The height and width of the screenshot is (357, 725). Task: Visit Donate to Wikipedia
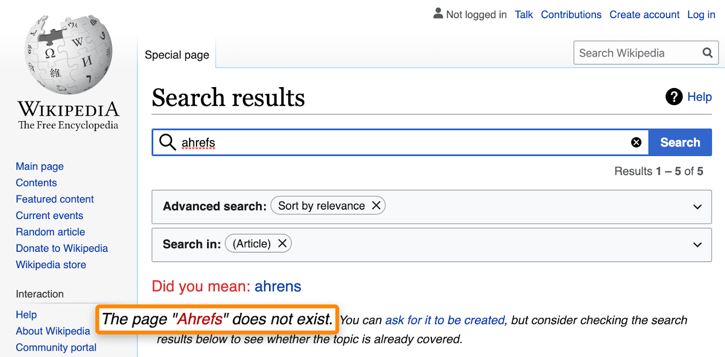click(x=62, y=248)
